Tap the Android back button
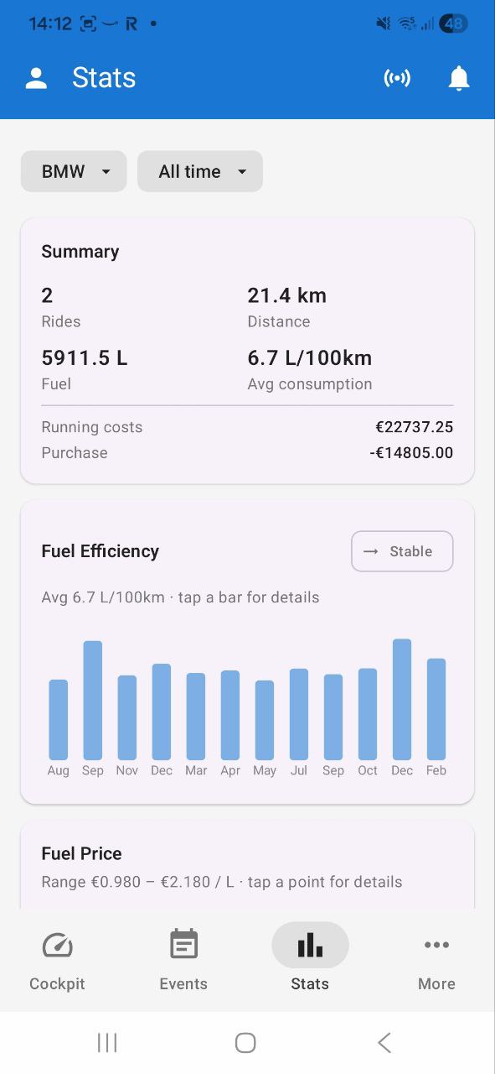Image resolution: width=495 pixels, height=1074 pixels. (384, 1042)
